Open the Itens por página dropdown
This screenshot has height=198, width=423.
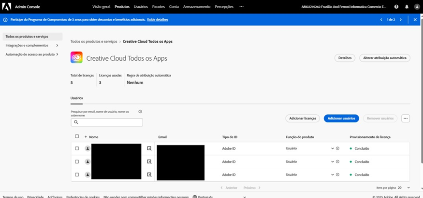(x=405, y=187)
